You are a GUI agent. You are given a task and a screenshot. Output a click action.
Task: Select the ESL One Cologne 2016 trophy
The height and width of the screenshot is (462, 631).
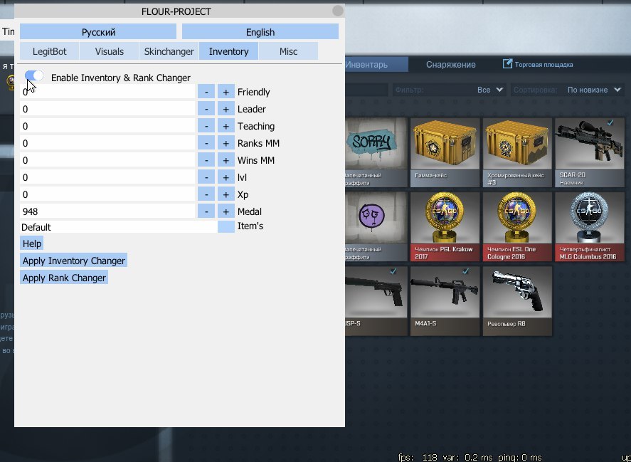(x=517, y=226)
